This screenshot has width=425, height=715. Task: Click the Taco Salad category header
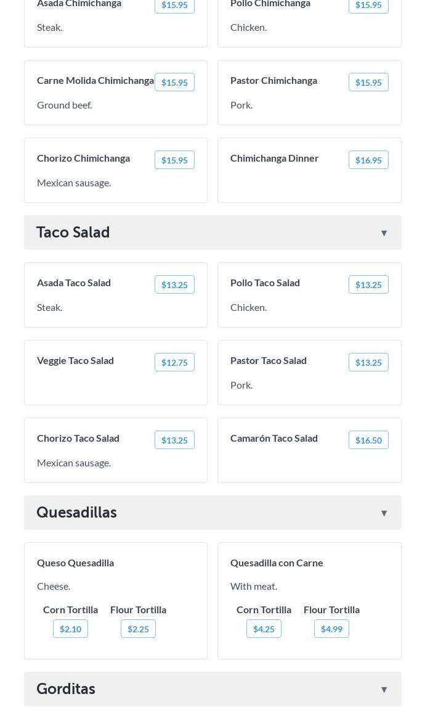pyautogui.click(x=73, y=233)
